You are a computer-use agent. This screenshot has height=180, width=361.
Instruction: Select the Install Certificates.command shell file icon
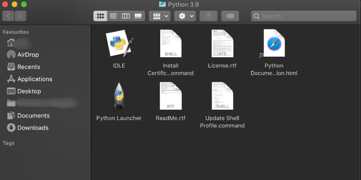click(171, 43)
